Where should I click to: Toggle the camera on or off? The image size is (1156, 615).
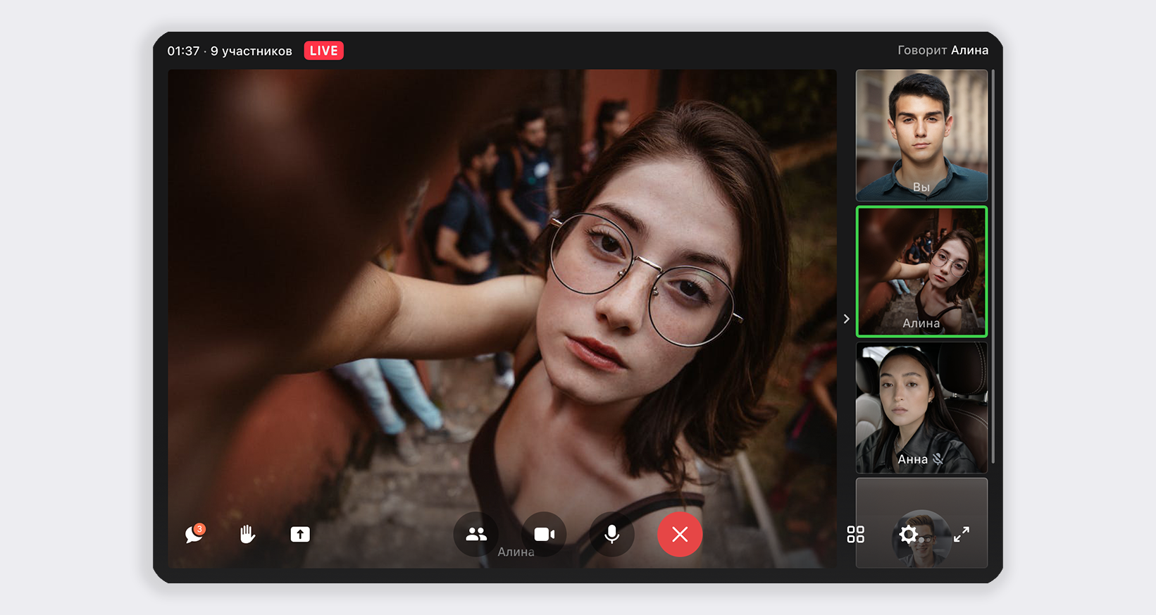point(544,535)
